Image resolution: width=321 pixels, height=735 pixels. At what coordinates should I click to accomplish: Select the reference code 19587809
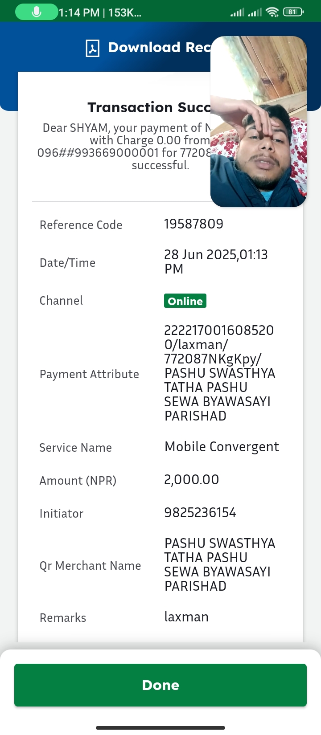pyautogui.click(x=193, y=224)
